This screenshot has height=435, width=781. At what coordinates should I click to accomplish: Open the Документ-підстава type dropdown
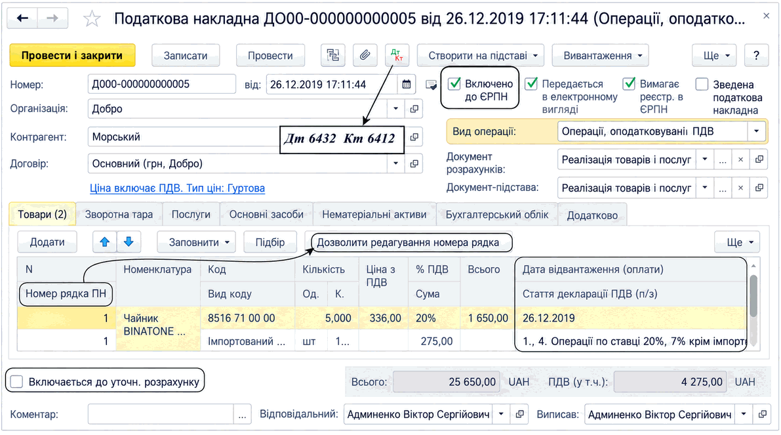coord(704,188)
